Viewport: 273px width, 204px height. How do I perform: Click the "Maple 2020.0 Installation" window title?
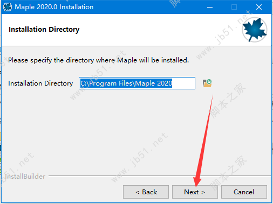point(54,7)
